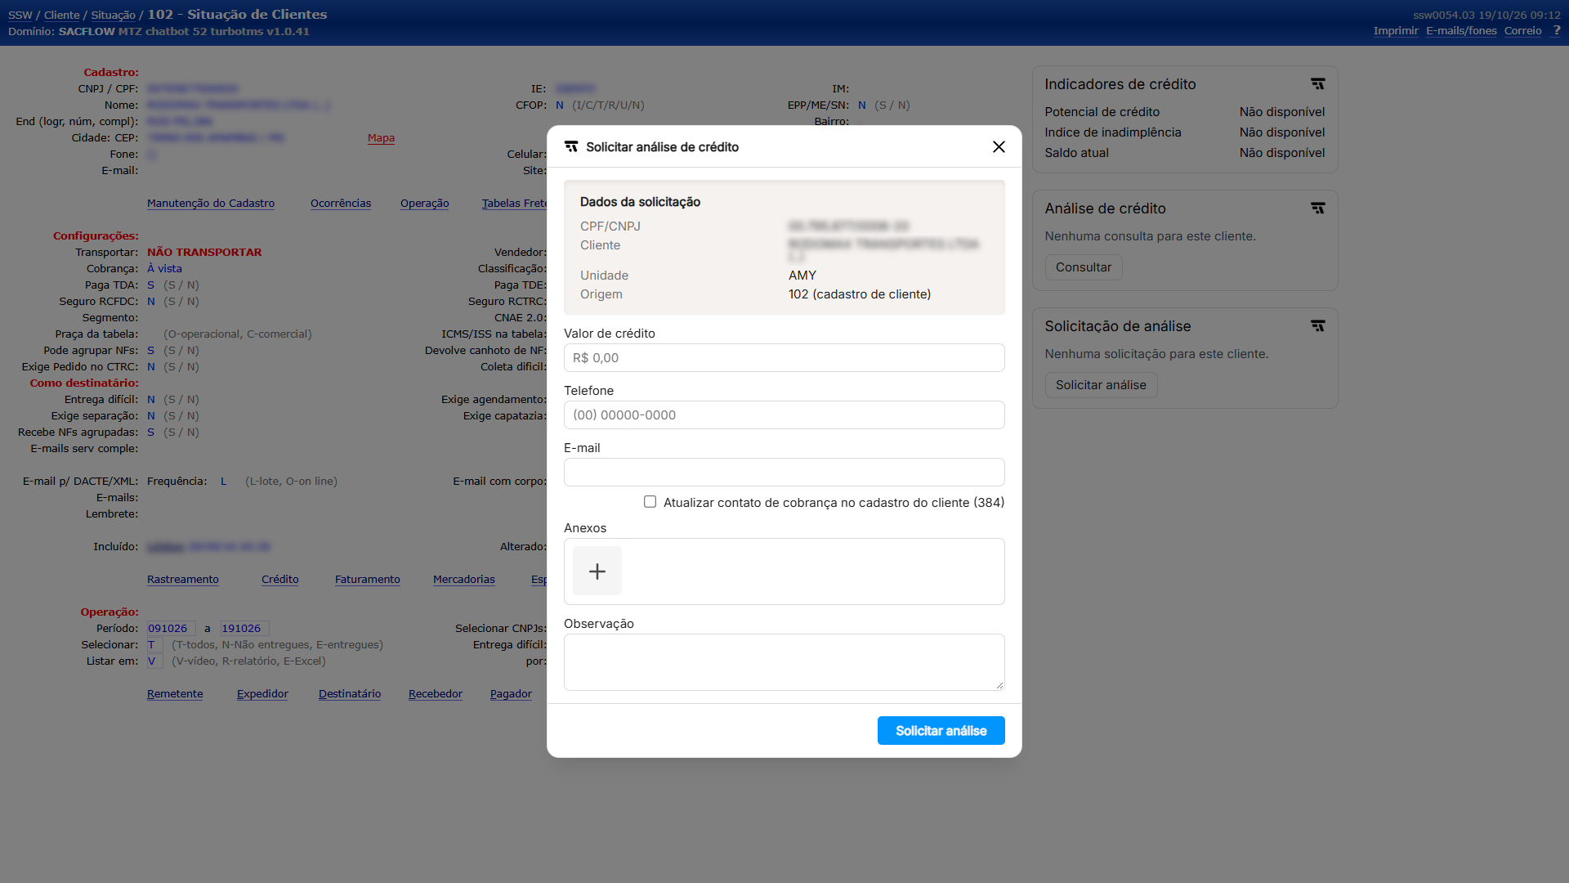Click the Solicitação de análise panel icon
Screen dimensions: 1569x883
pyautogui.click(x=1317, y=326)
